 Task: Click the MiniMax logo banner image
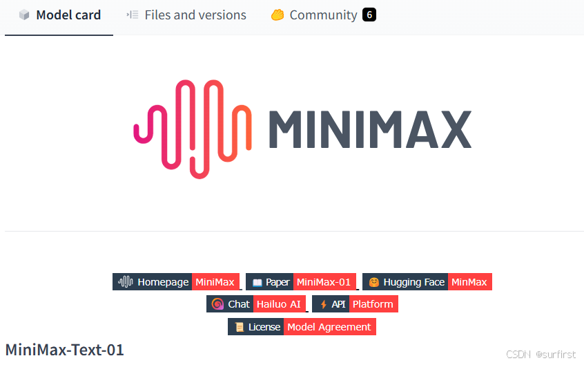(302, 129)
